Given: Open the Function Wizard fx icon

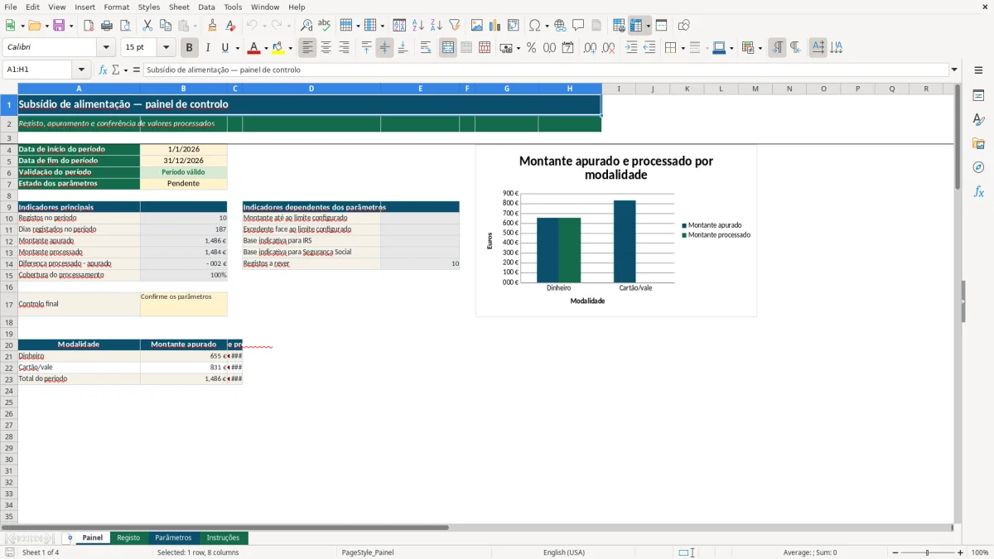Looking at the screenshot, I should (x=104, y=70).
